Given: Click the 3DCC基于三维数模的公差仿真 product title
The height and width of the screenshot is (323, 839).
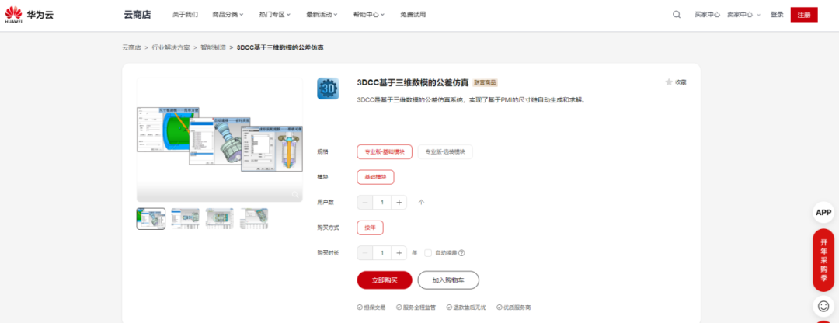Looking at the screenshot, I should click(x=413, y=83).
